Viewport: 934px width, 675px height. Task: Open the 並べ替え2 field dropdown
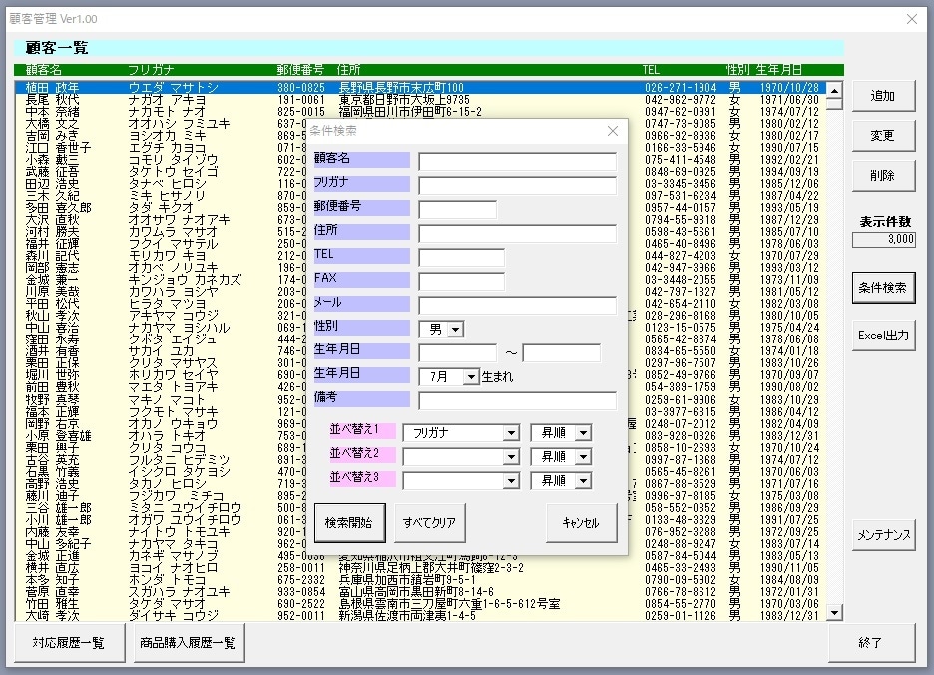(x=511, y=457)
